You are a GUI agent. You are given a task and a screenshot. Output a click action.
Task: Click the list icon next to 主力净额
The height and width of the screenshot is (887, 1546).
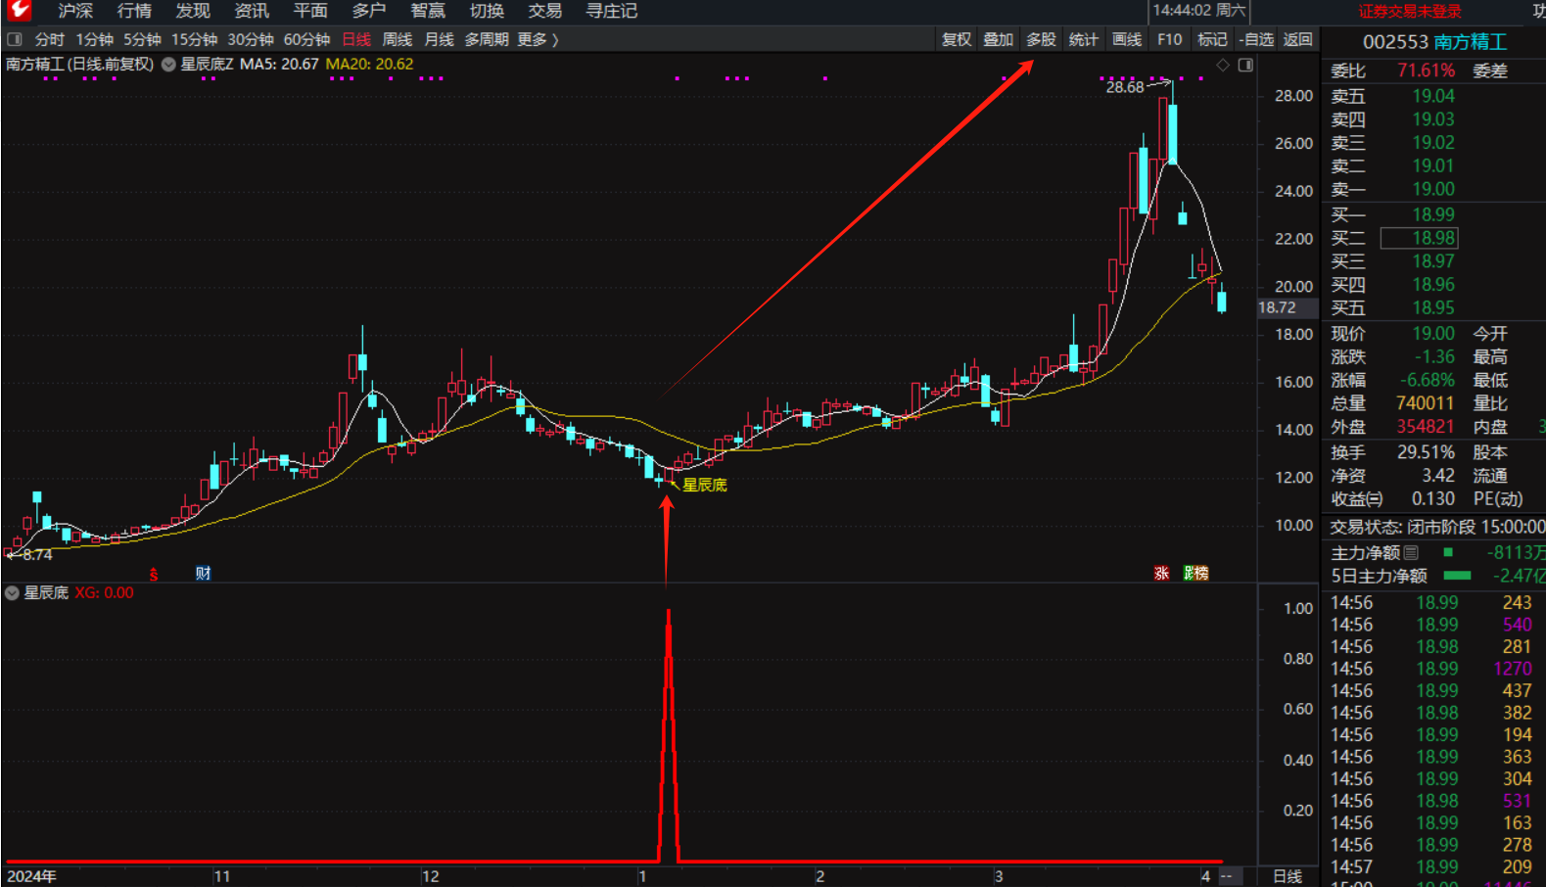(x=1411, y=553)
